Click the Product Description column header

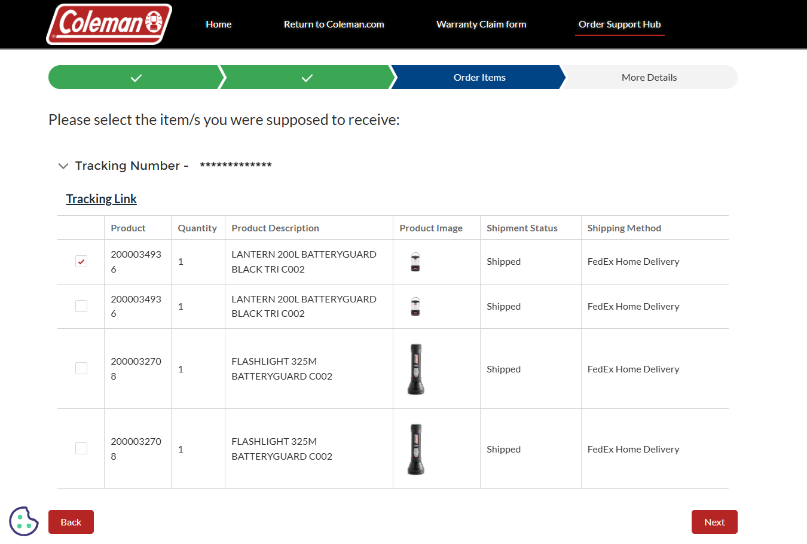click(x=275, y=228)
